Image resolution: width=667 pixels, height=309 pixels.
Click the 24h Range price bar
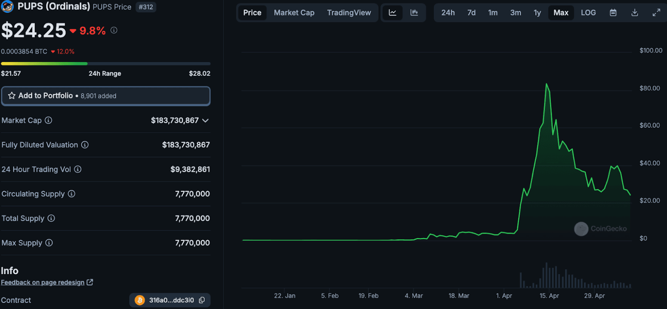pyautogui.click(x=105, y=64)
